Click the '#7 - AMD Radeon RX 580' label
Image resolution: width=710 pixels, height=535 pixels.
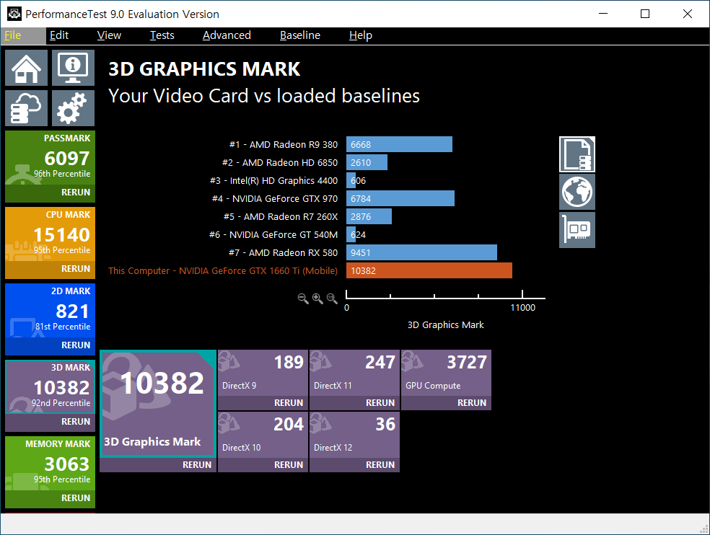coord(283,252)
